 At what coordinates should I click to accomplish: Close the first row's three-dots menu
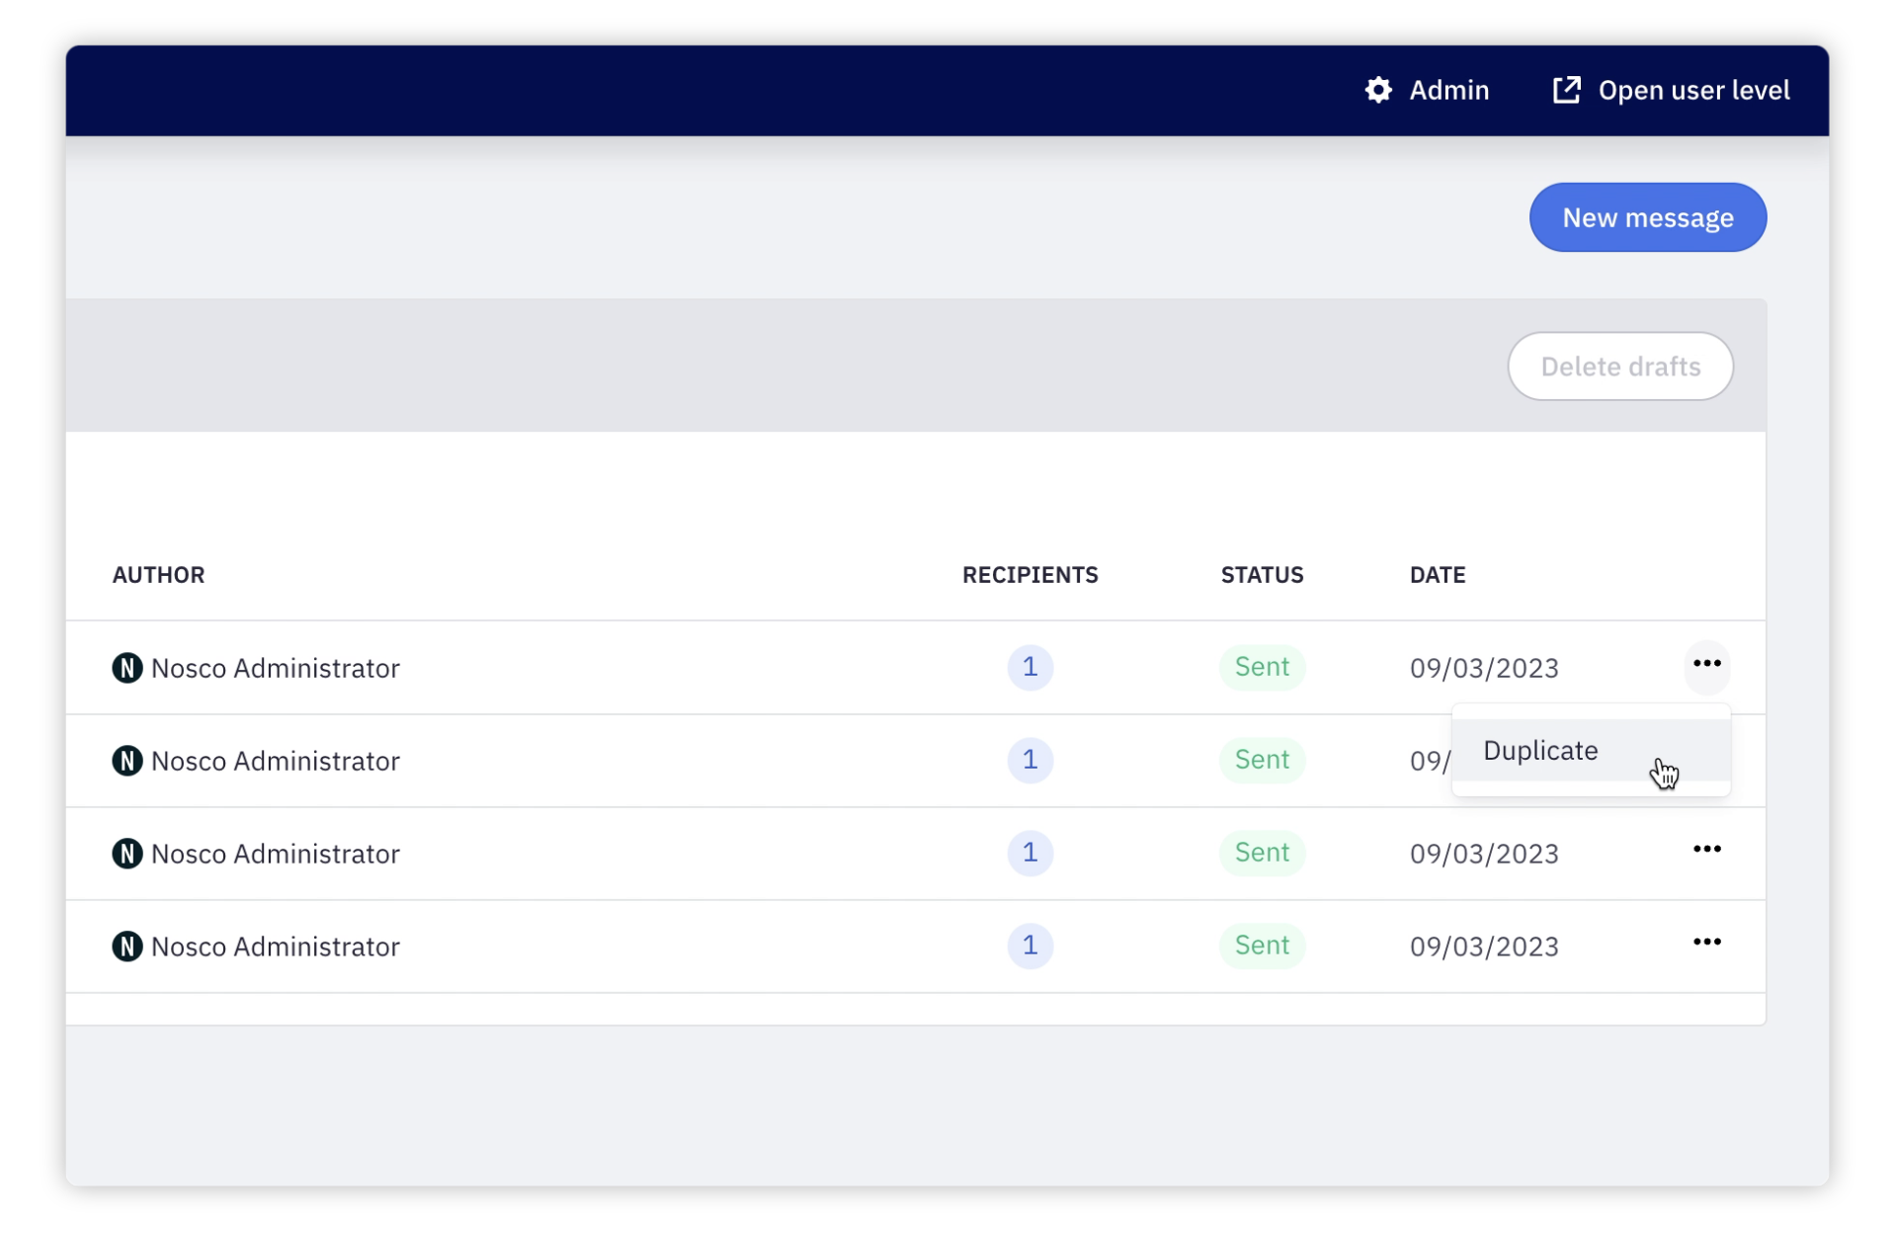pyautogui.click(x=1706, y=665)
